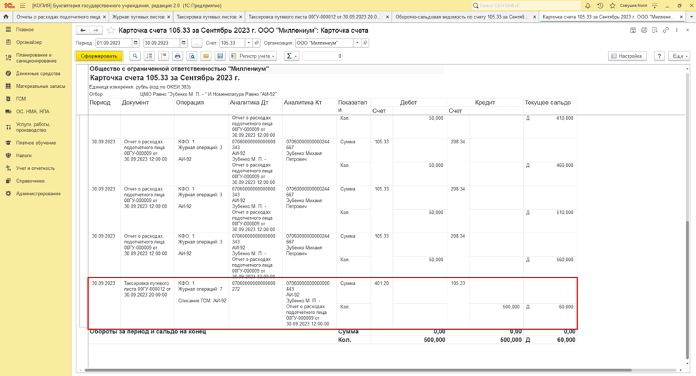Switch to Отчеты о расходах подотчетного лица tab
Screen dimensions: 696x376
[x=58, y=17]
